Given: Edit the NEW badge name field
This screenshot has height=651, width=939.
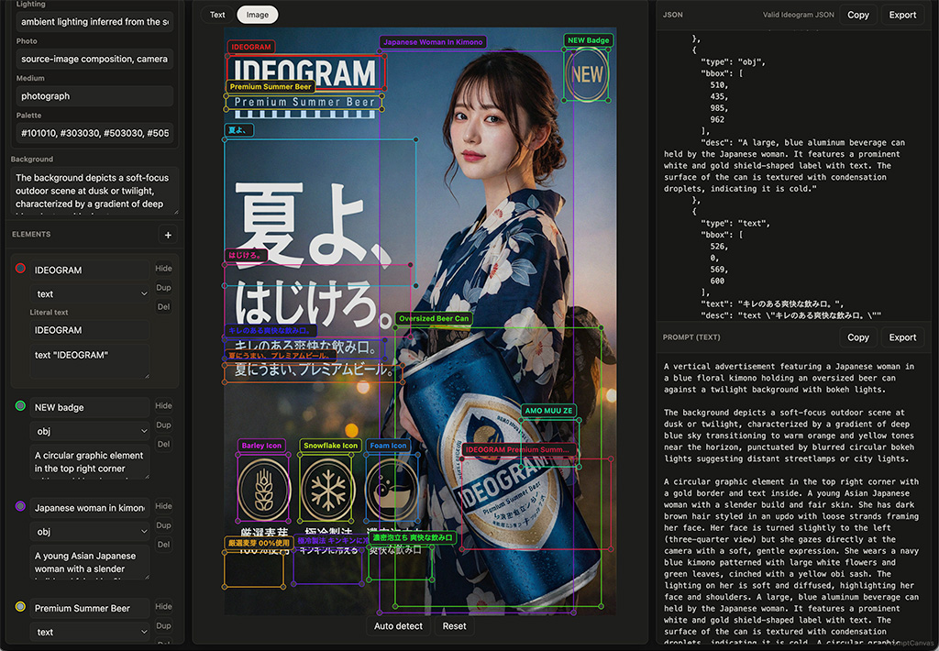Looking at the screenshot, I should point(89,407).
